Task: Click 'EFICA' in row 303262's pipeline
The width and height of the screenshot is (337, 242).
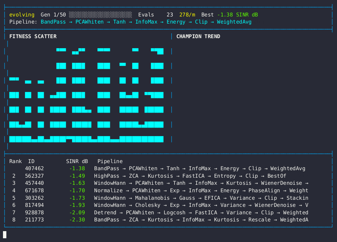Action: pyautogui.click(x=212, y=198)
